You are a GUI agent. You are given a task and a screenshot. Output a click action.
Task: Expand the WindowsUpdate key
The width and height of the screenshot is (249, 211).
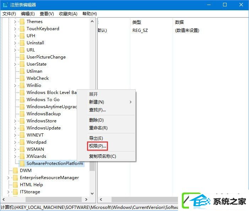coord(15,128)
